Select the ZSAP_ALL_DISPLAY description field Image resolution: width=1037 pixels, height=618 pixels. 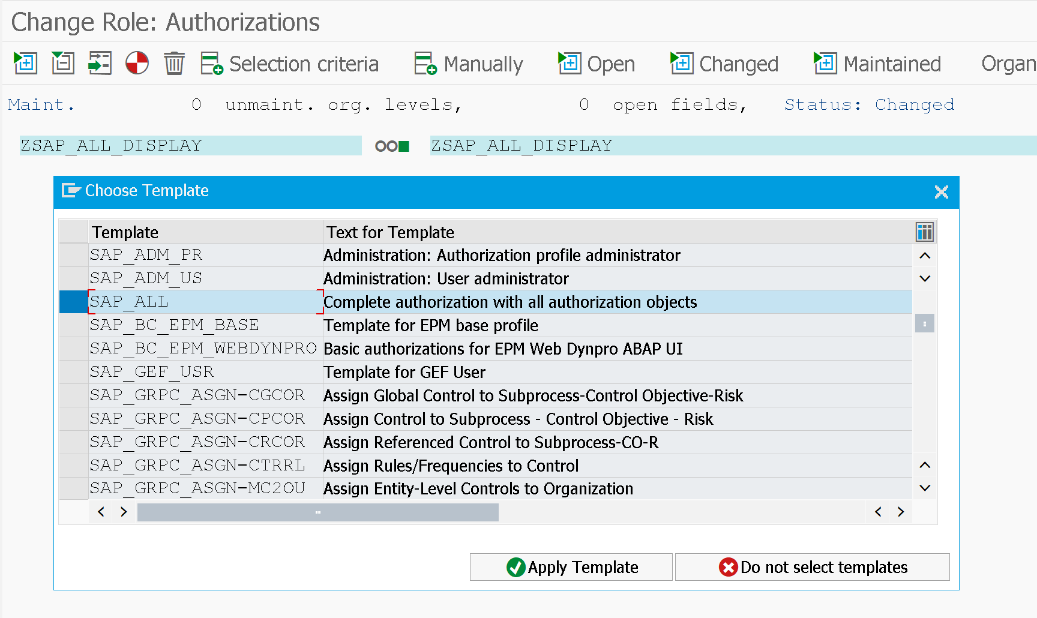pyautogui.click(x=733, y=146)
